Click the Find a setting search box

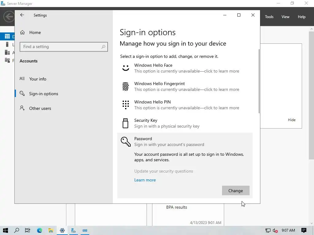coord(64,47)
